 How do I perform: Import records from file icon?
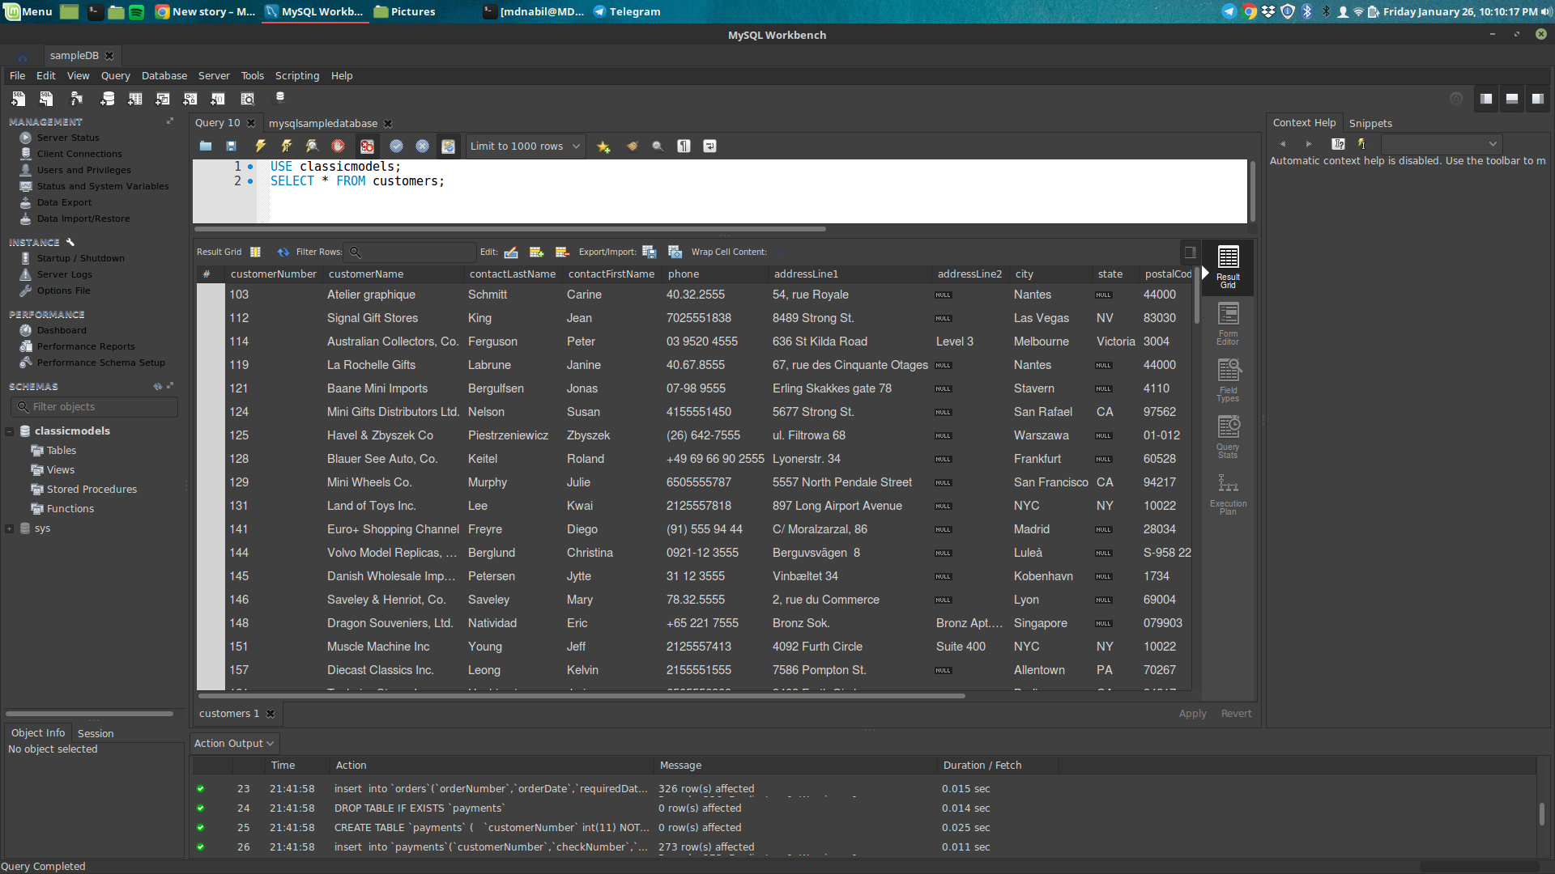[x=675, y=252]
